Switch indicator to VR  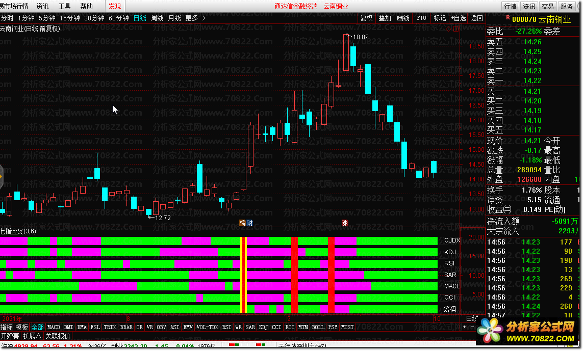point(150,327)
